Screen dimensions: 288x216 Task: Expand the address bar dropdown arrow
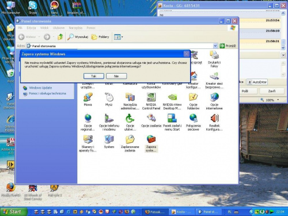click(215, 46)
